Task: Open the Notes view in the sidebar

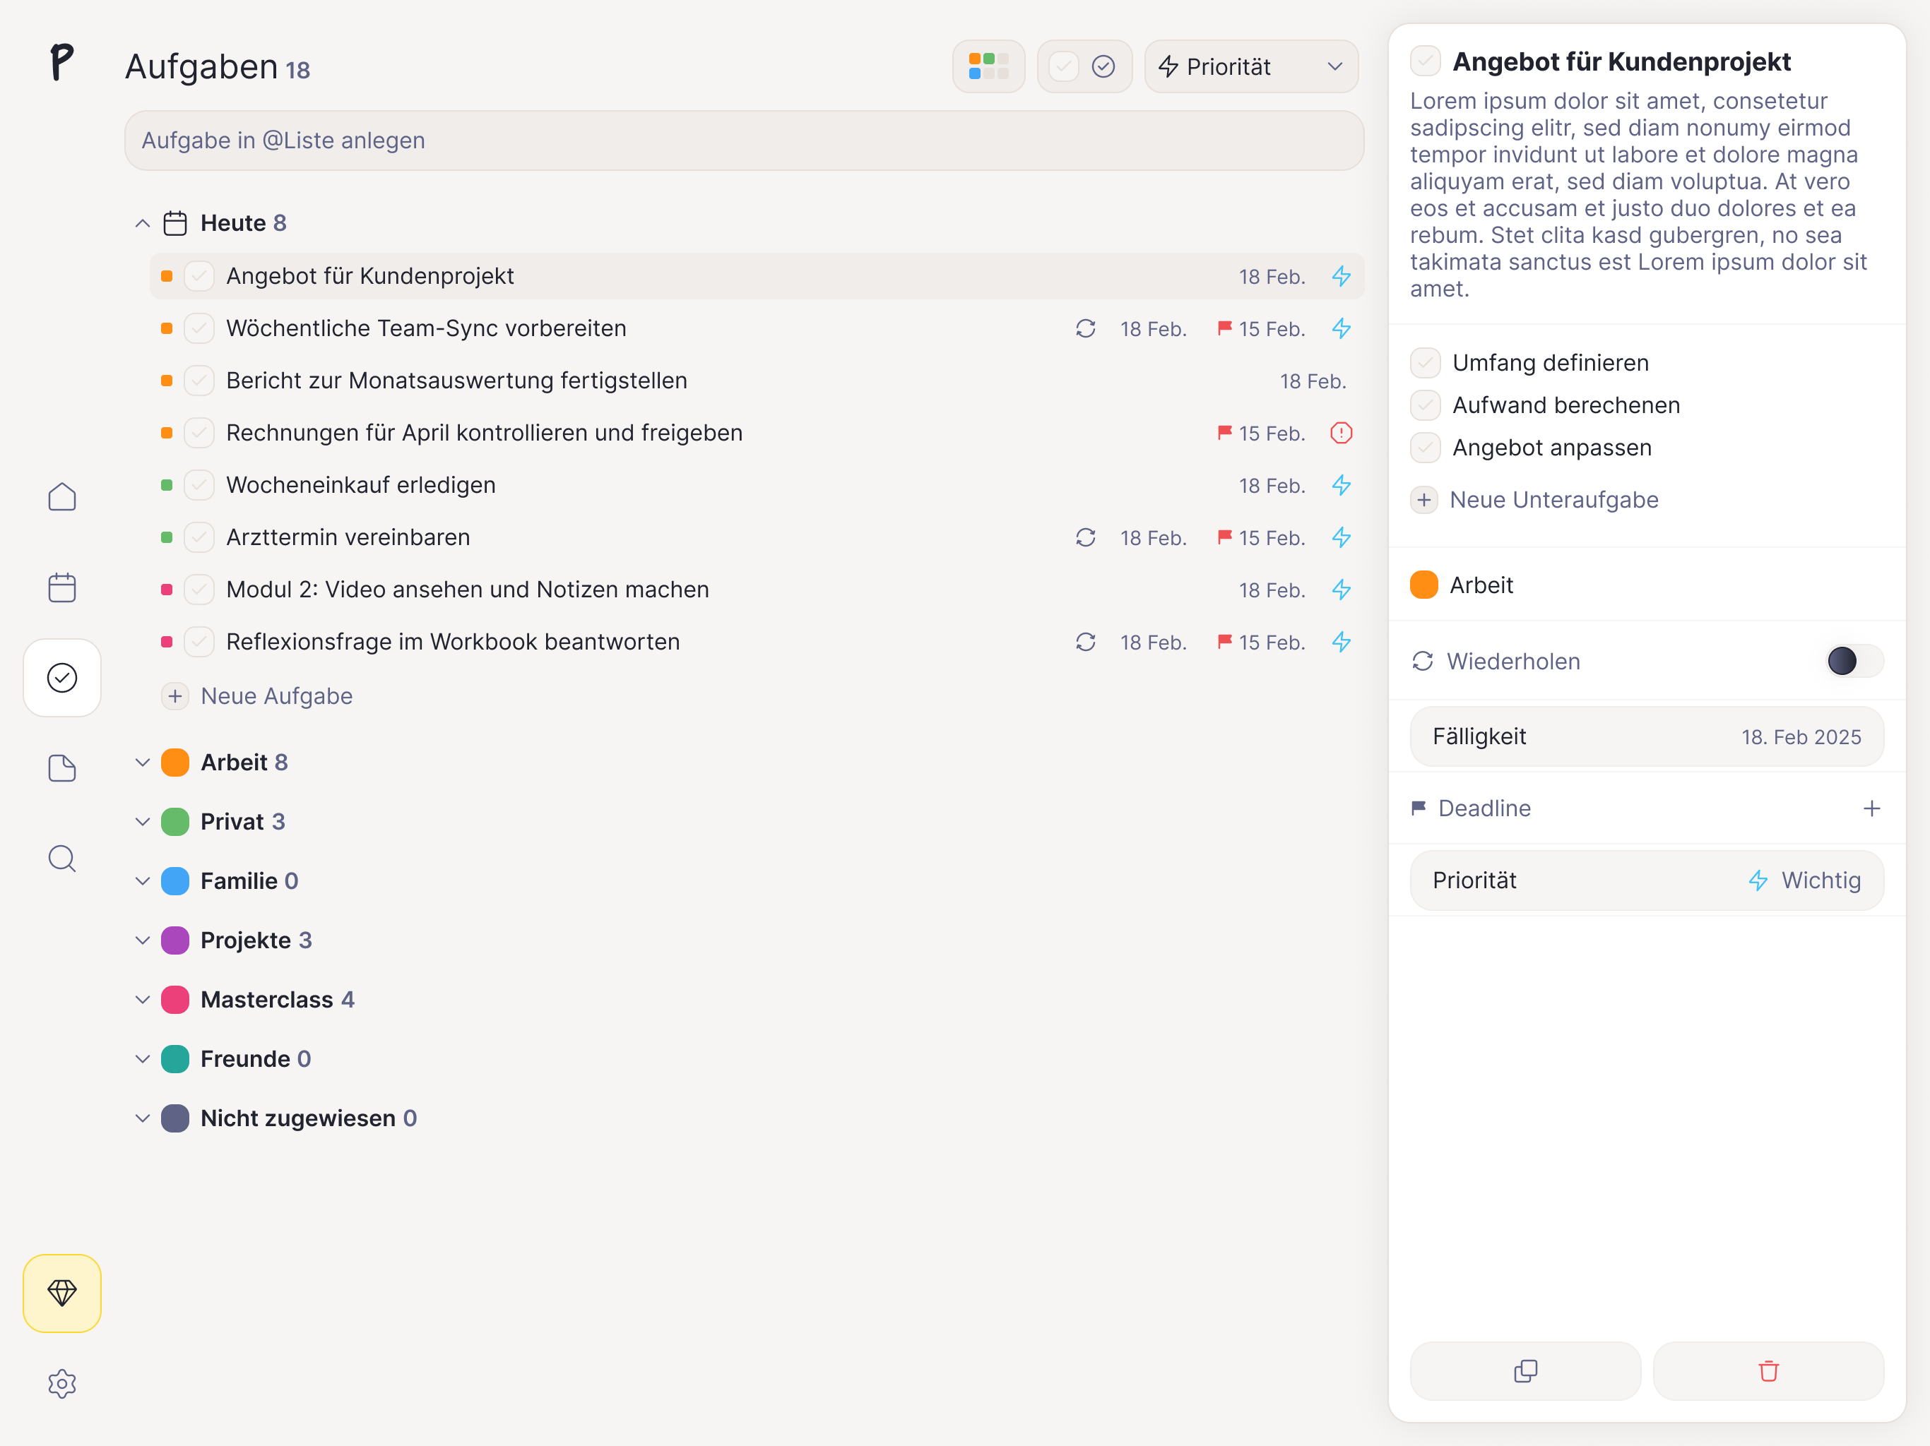Action: click(62, 768)
